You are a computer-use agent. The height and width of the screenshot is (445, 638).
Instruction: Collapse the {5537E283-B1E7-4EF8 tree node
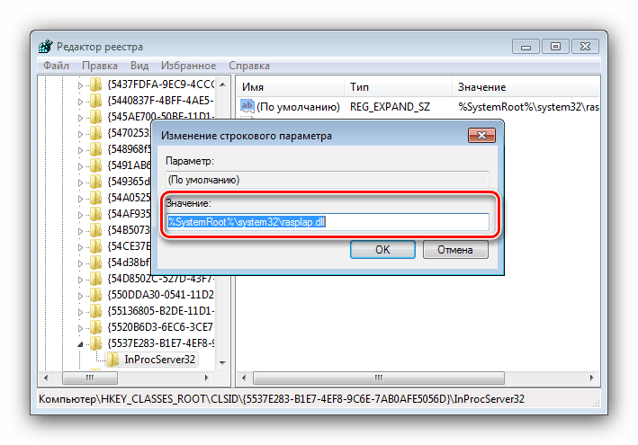click(x=80, y=344)
